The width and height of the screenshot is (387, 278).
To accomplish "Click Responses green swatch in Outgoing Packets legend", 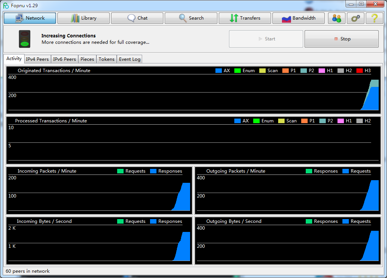I will tap(309, 171).
